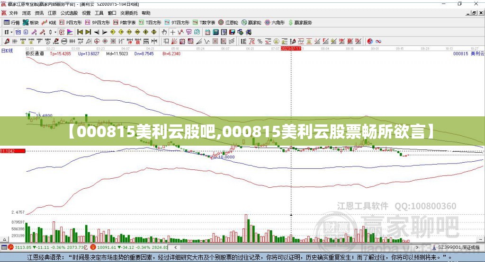Open the T数字表 tool
Image resolution: width=485 pixels, height=262 pixels.
pyautogui.click(x=204, y=23)
